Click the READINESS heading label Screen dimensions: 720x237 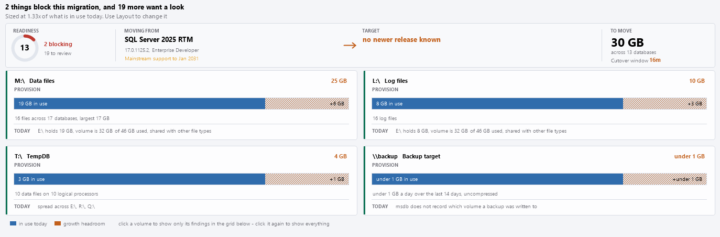[x=26, y=31]
